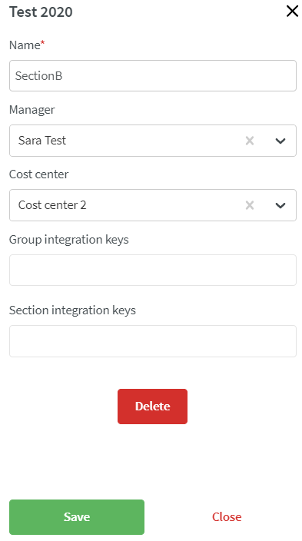
Task: Click the red Close link
Action: click(x=227, y=517)
